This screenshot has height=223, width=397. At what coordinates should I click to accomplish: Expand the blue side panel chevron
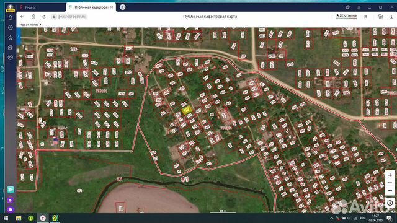click(x=19, y=36)
